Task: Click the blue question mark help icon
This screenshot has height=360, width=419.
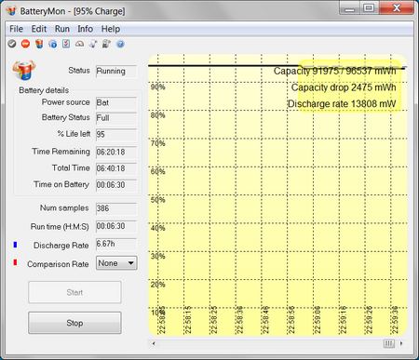Action: point(120,44)
